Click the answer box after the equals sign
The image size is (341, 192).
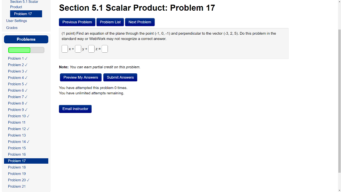105,49
